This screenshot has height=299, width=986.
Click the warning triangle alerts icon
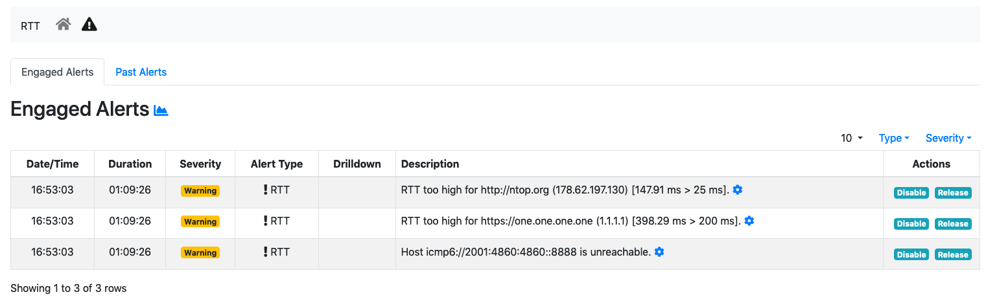click(89, 25)
